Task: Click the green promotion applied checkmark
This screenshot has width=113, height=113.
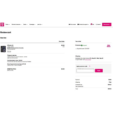Action: pos(82,45)
